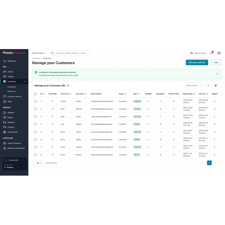The height and width of the screenshot is (225, 225).
Task: Select the checkbox for Sofia Carter
Action: (x=36, y=117)
